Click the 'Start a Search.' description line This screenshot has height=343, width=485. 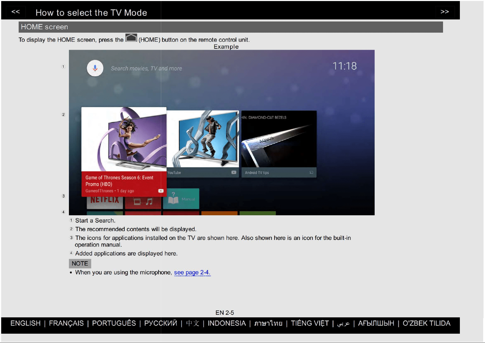pyautogui.click(x=95, y=220)
